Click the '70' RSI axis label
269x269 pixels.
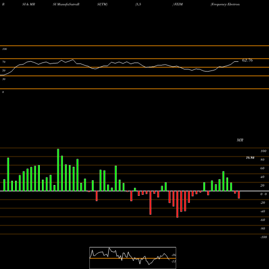pos(4,62)
